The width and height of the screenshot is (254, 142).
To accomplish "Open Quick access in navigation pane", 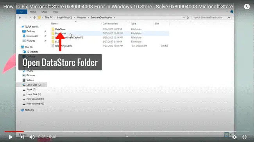I will click(32, 26).
